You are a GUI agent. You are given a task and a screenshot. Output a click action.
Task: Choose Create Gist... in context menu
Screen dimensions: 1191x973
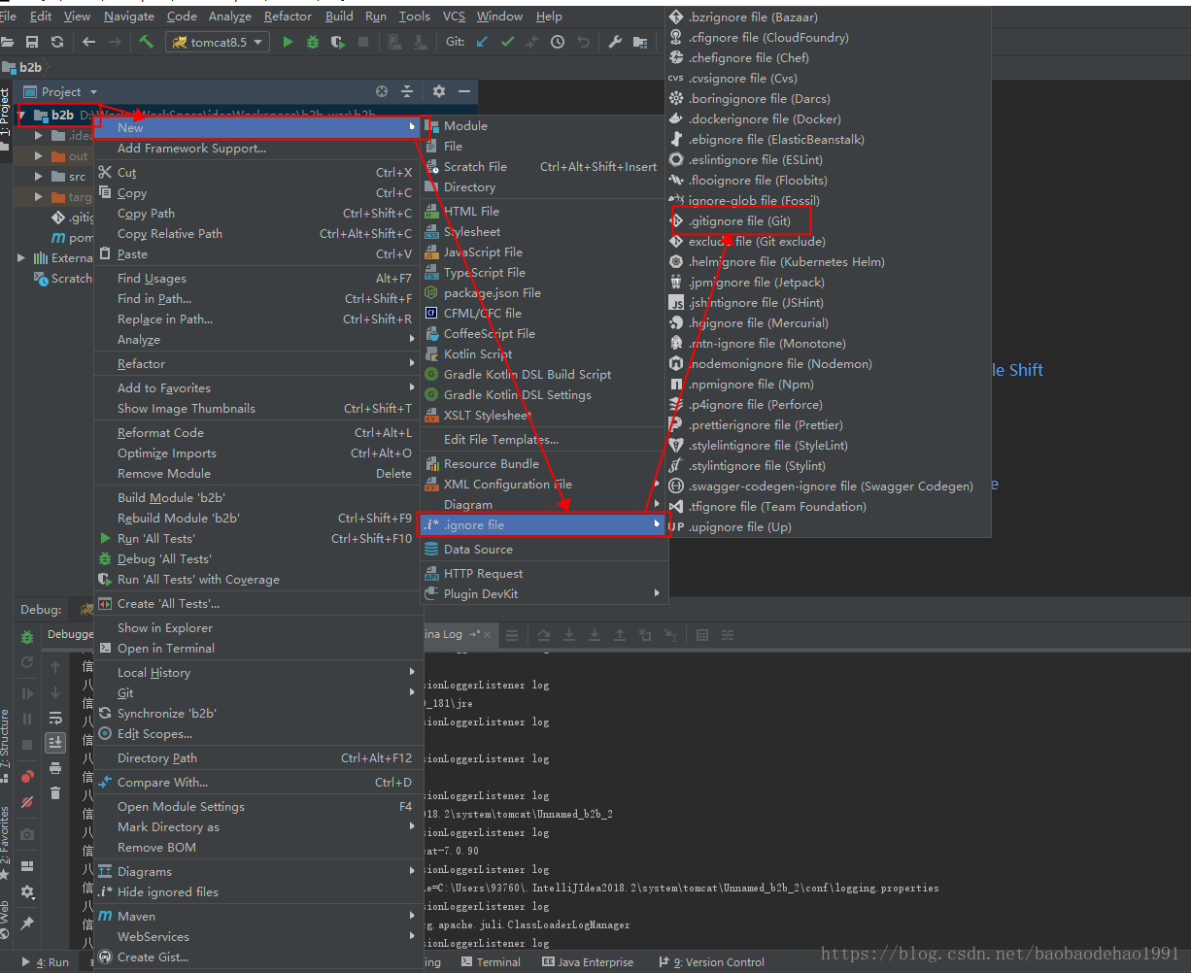(x=256, y=956)
